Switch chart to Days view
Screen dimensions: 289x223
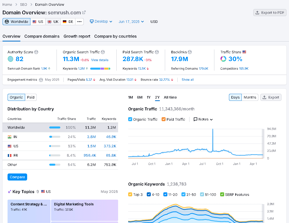point(235,97)
